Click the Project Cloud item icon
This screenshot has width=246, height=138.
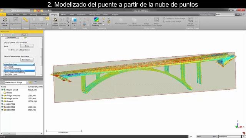tap(5, 90)
